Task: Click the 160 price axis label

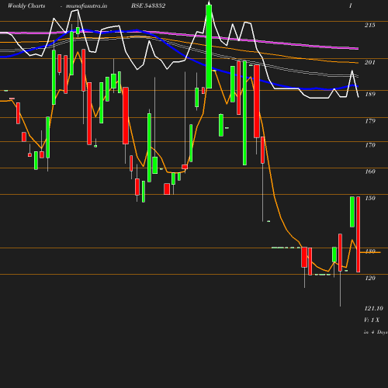Action: (x=370, y=171)
